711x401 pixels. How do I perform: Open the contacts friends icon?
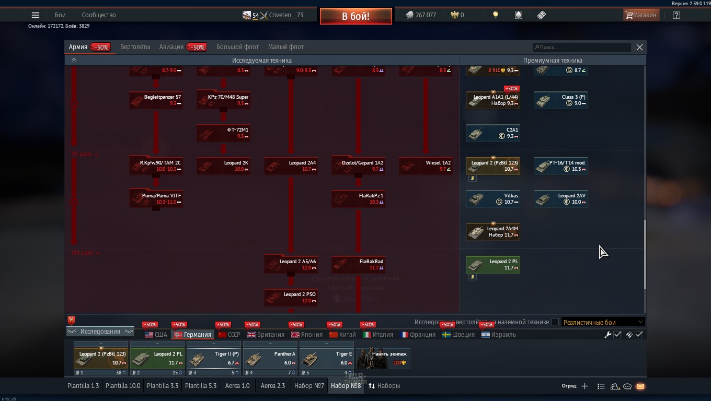615,386
